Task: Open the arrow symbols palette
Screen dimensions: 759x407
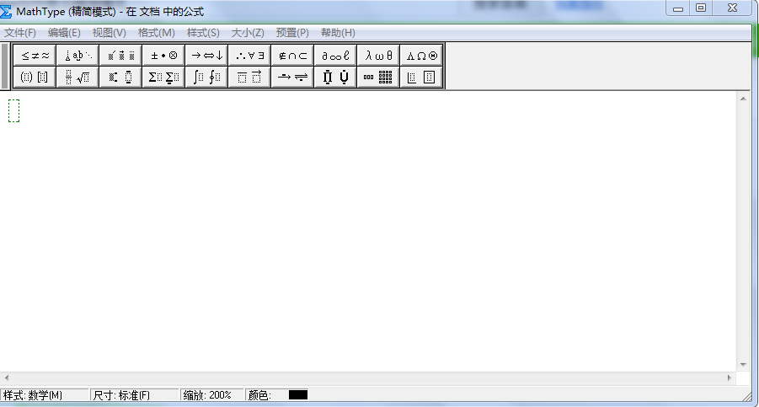Action: [206, 56]
